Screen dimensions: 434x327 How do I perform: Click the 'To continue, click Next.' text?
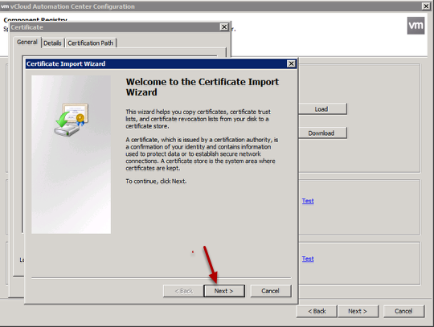[156, 182]
